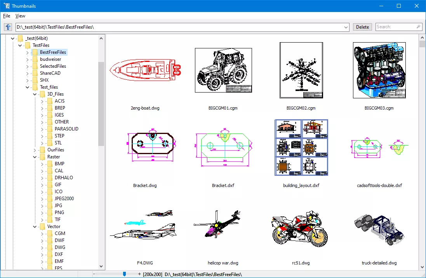Screen dimensions: 426x278
Task: Click the blue up-folder arrow icon
Action: click(x=8, y=27)
